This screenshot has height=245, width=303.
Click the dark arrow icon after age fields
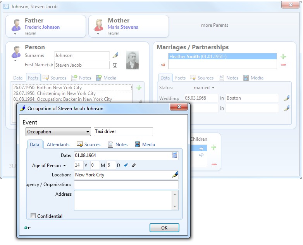(x=134, y=165)
